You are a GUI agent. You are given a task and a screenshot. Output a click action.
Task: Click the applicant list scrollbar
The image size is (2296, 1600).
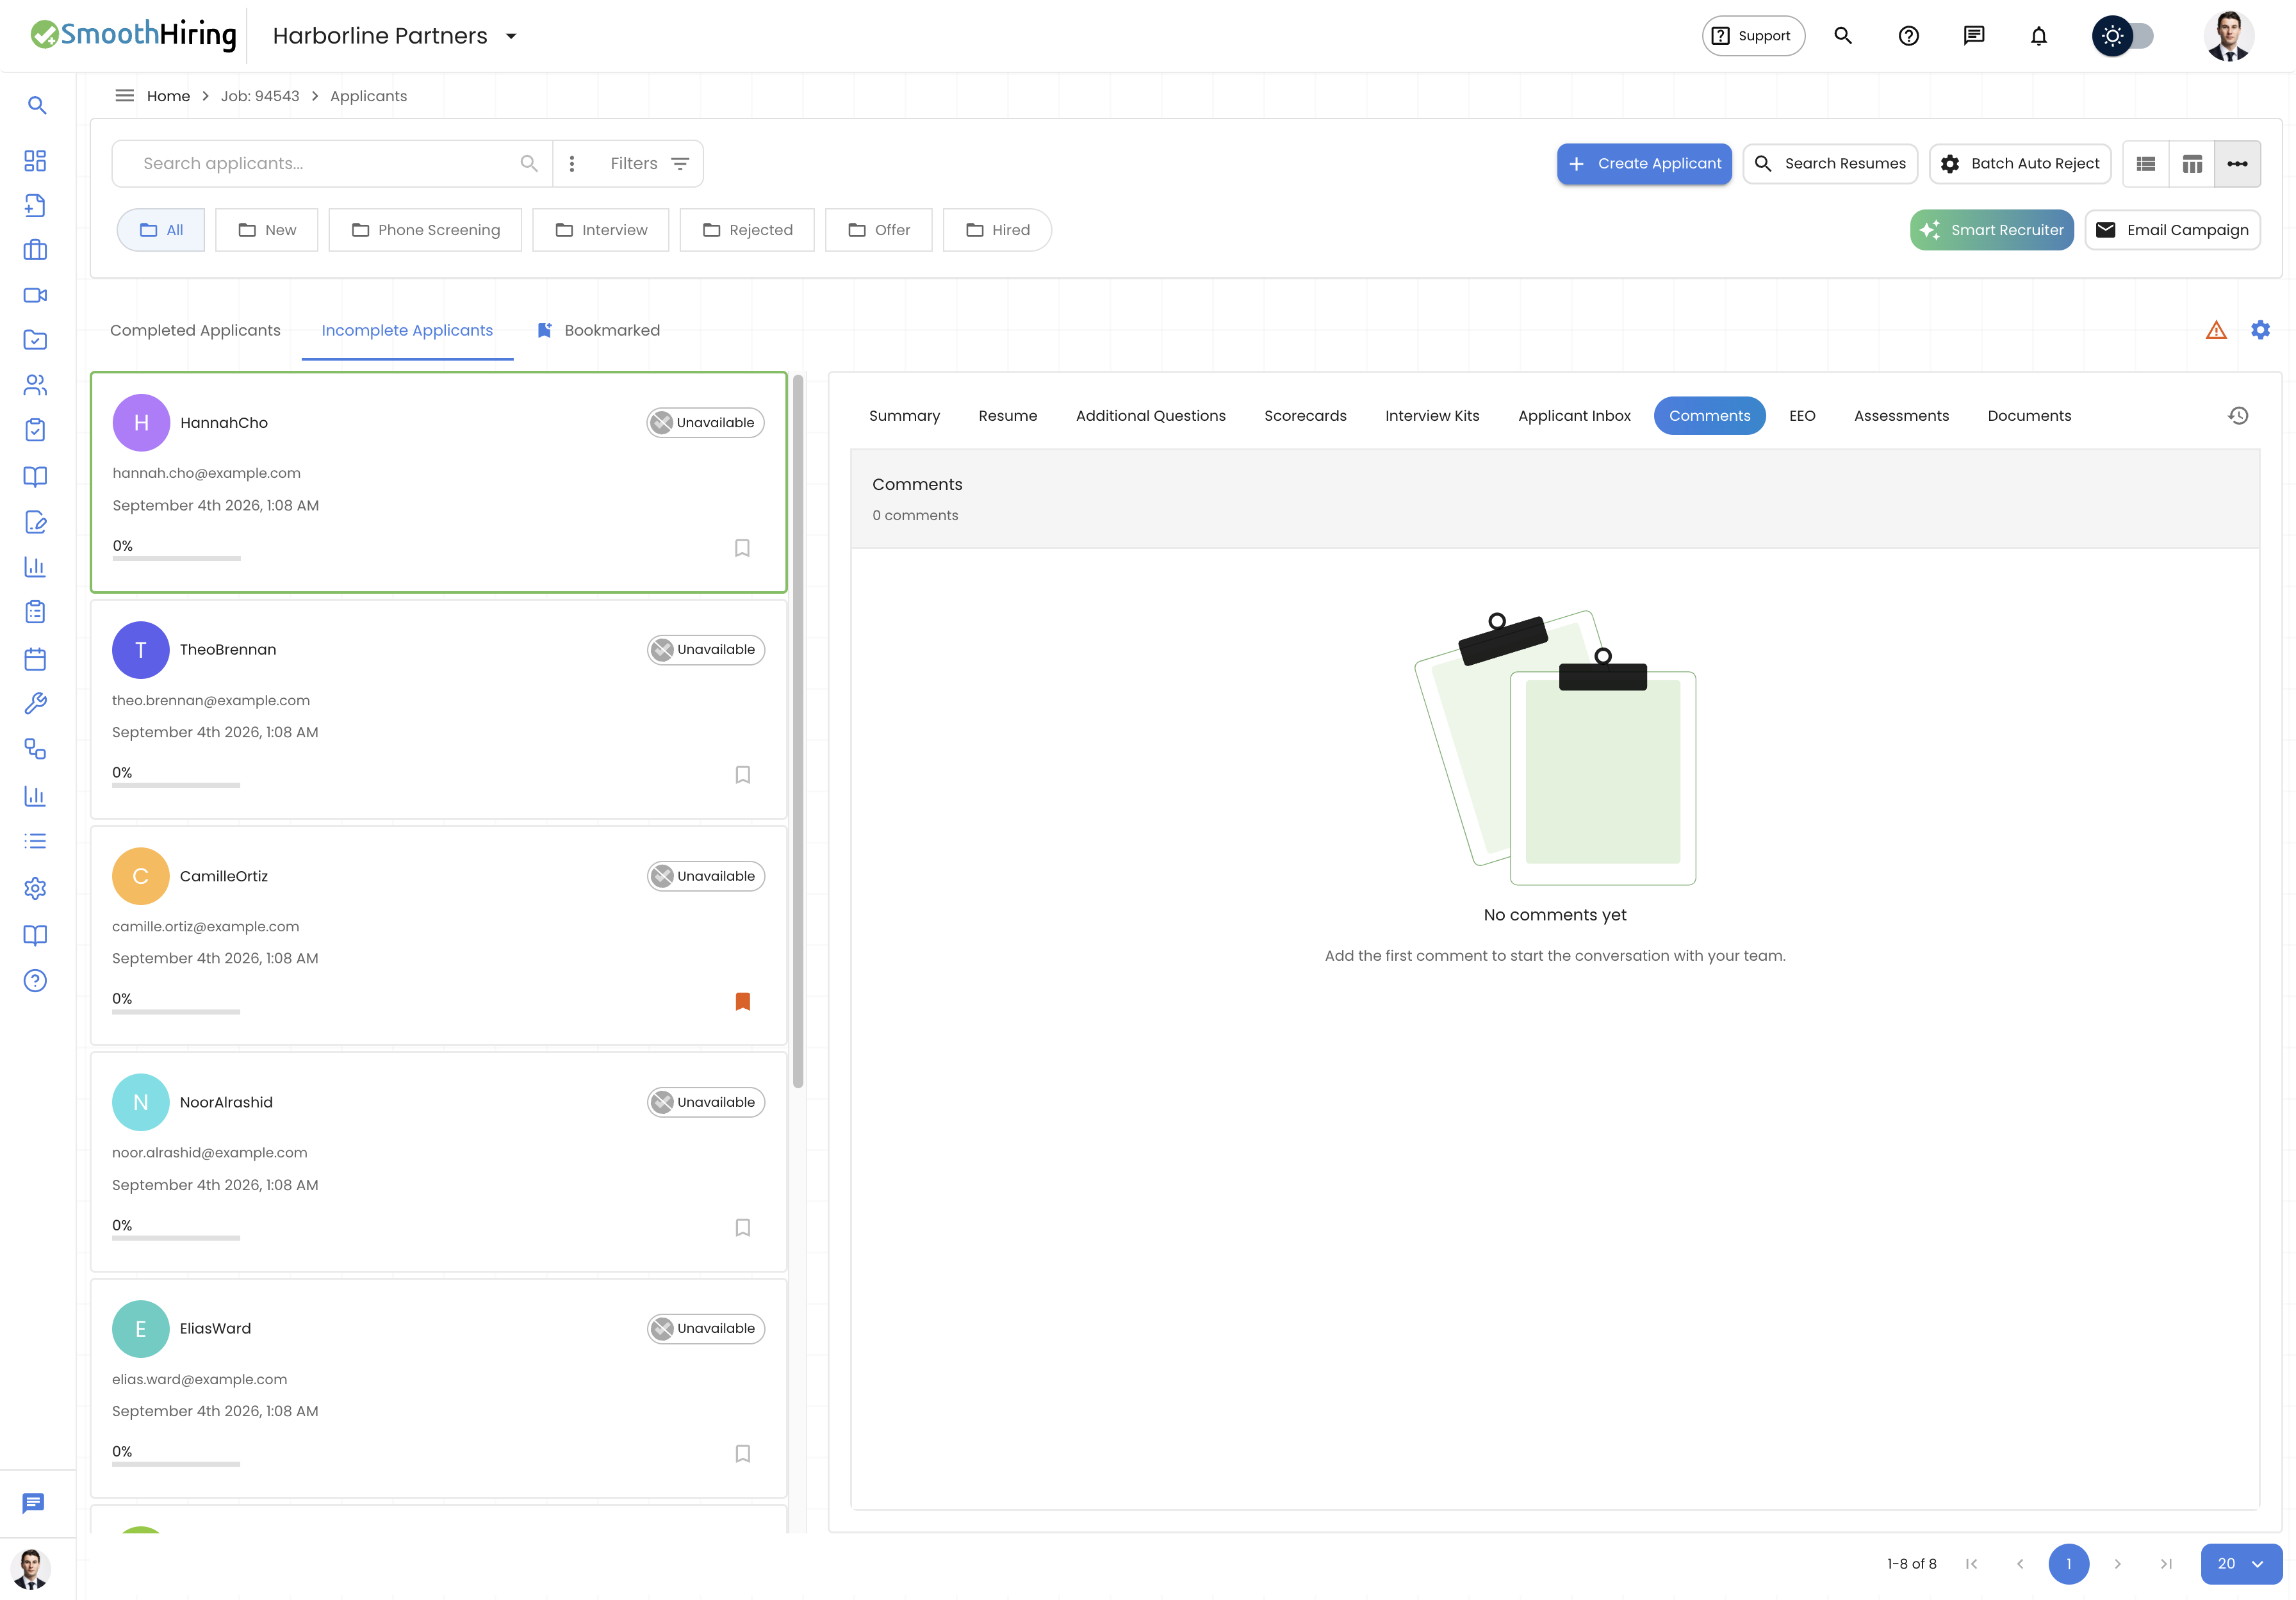798,730
